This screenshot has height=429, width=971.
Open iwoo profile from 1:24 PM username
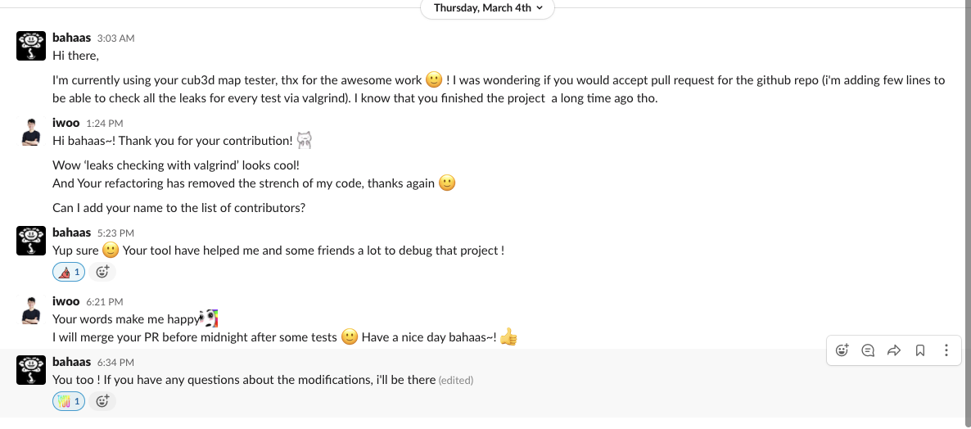click(66, 123)
